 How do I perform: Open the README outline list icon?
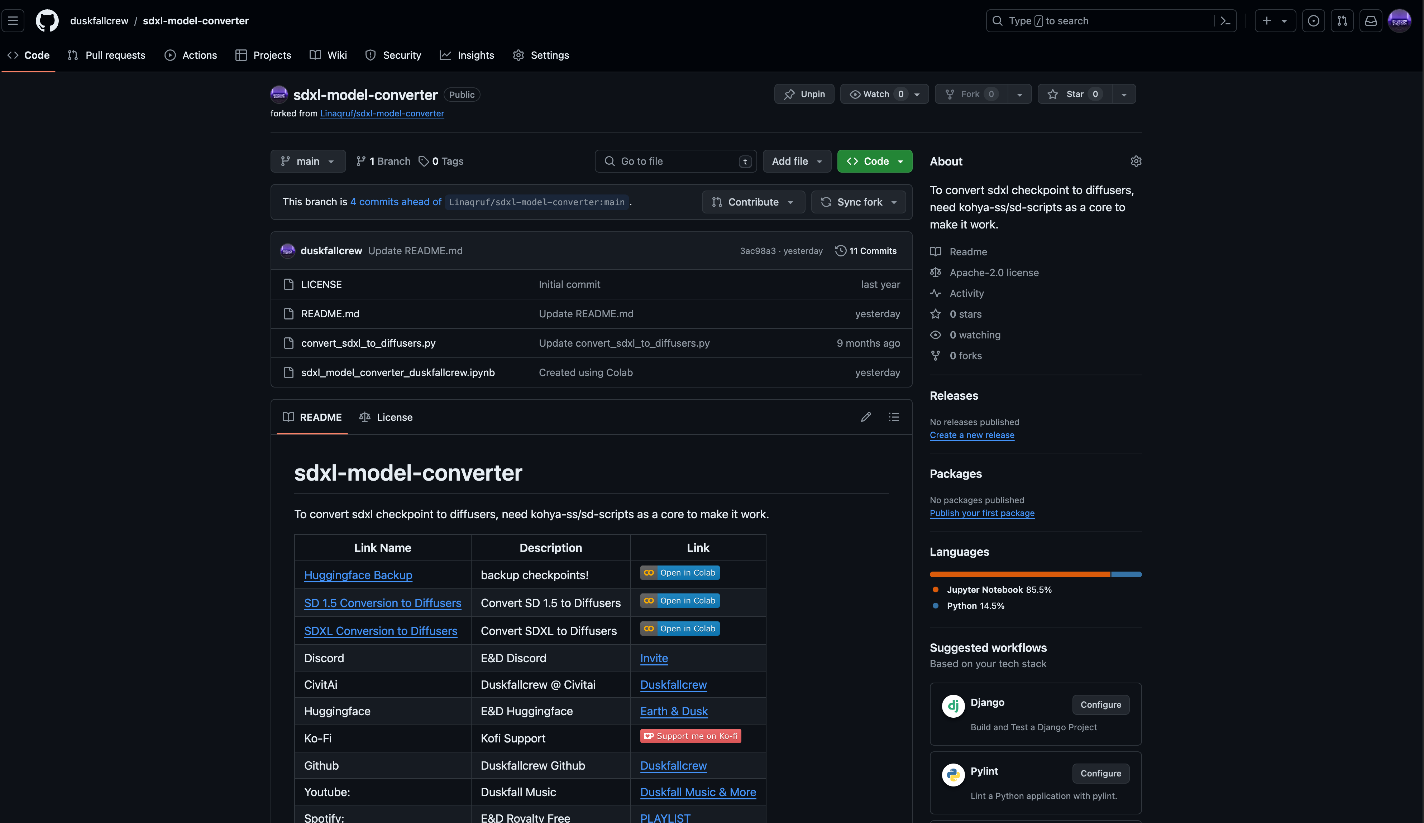tap(893, 417)
